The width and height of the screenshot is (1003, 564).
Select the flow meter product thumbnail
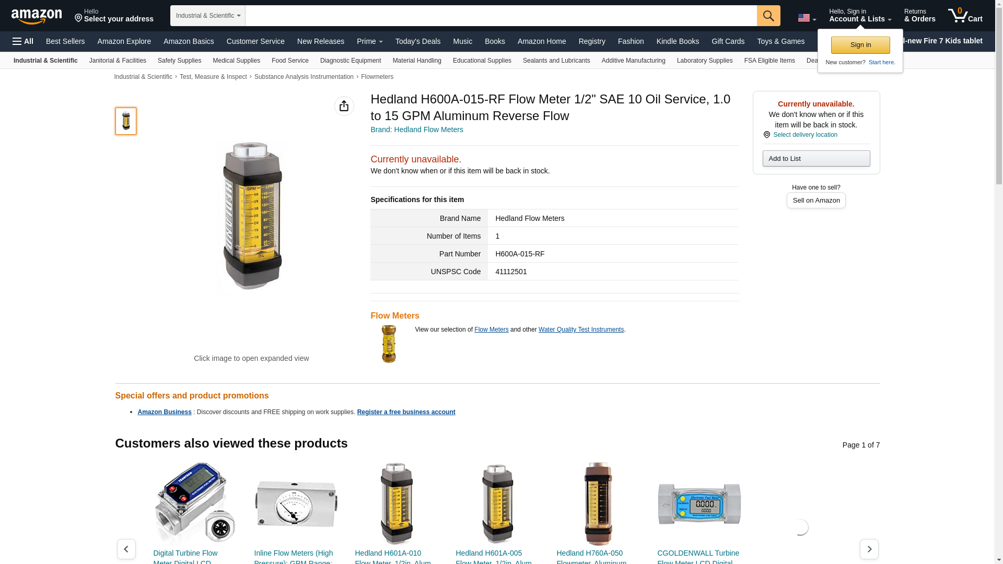pos(126,121)
